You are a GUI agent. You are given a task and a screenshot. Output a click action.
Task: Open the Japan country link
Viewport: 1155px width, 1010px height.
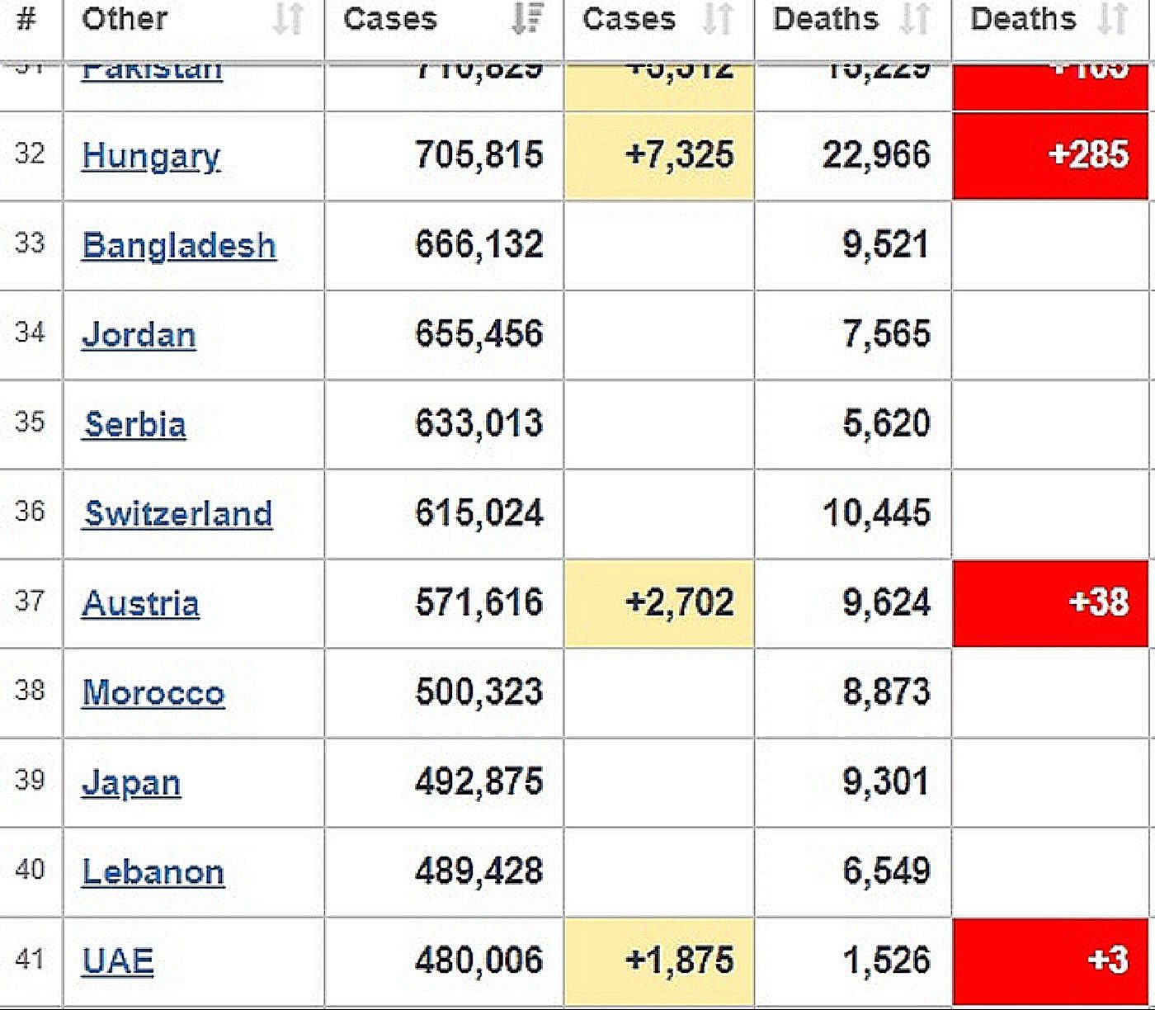pyautogui.click(x=131, y=782)
